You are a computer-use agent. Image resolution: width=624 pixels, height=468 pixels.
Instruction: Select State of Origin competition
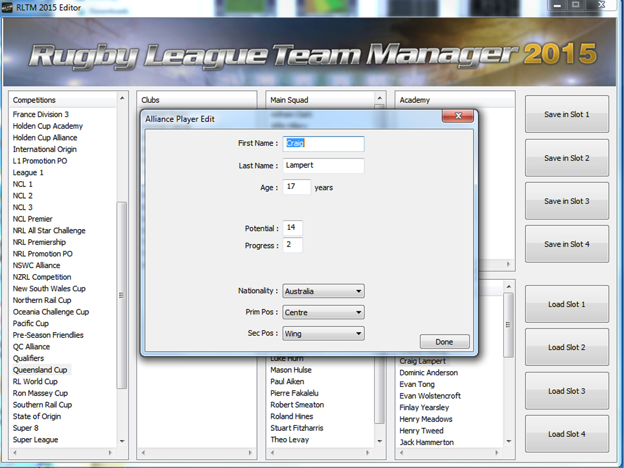pos(37,416)
